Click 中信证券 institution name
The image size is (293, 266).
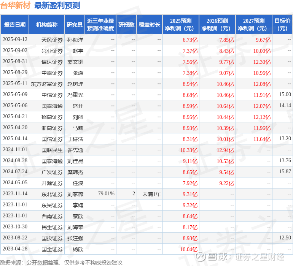click(52, 95)
